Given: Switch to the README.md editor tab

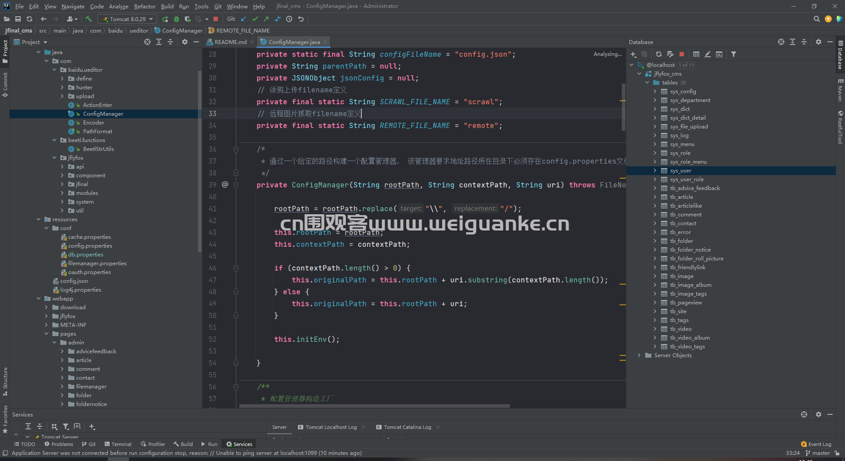Looking at the screenshot, I should [230, 42].
